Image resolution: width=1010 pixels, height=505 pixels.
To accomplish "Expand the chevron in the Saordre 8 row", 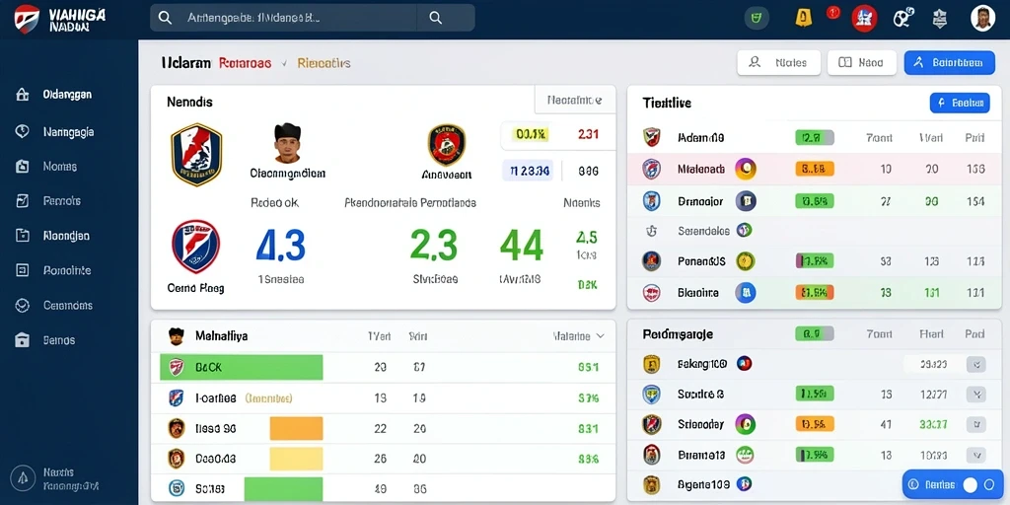I will click(976, 395).
